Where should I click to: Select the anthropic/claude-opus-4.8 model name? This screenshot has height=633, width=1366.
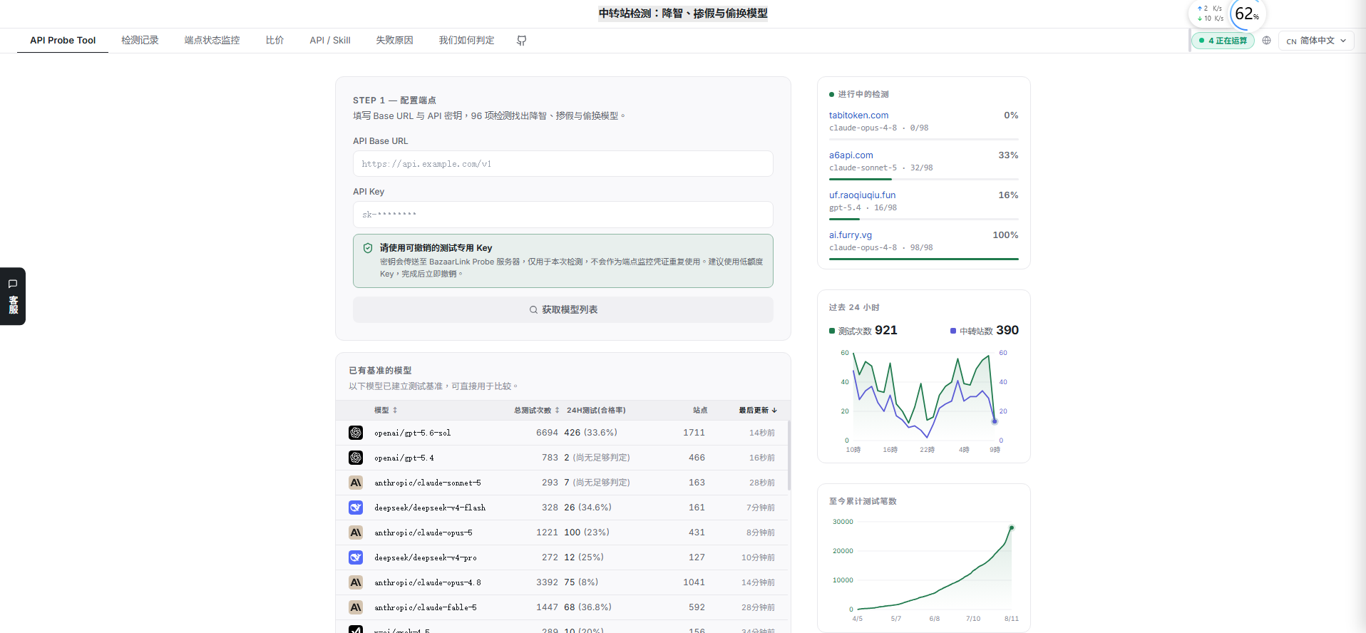pos(428,582)
